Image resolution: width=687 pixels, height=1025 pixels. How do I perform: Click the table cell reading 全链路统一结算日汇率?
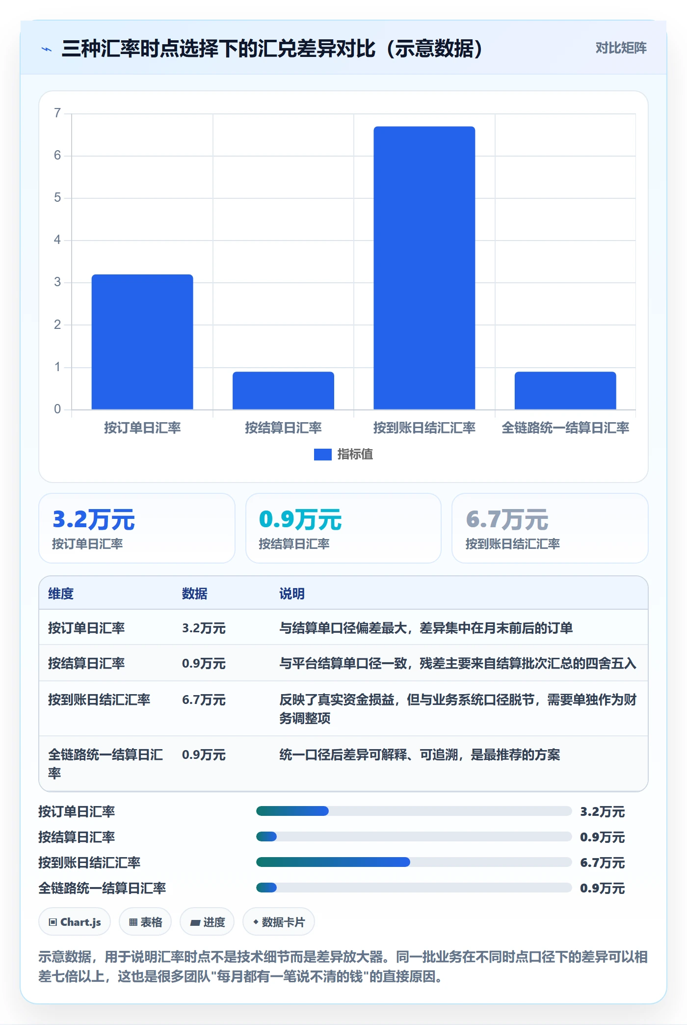click(x=106, y=763)
